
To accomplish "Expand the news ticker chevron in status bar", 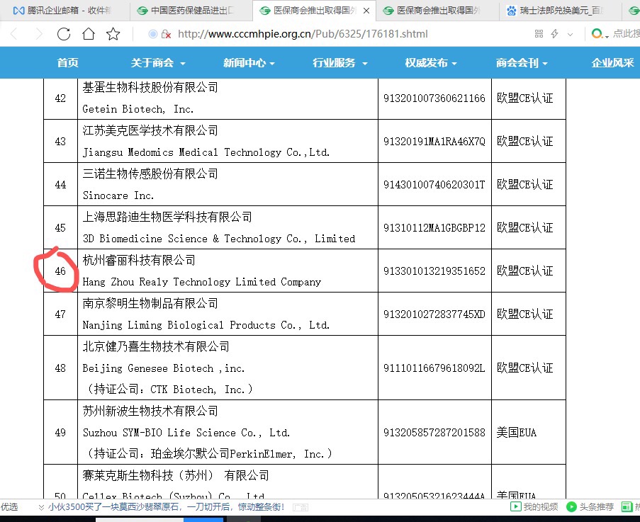I will (x=41, y=507).
